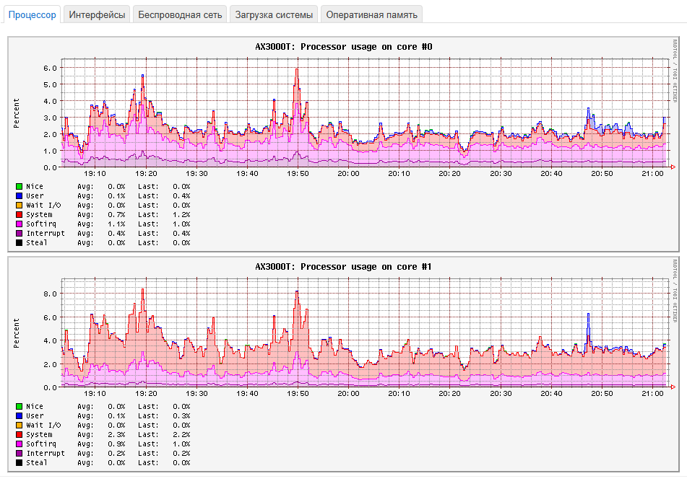Select magenta Softirq swatch in core #1 legend
Screen dimensions: 687x489
[x=19, y=444]
